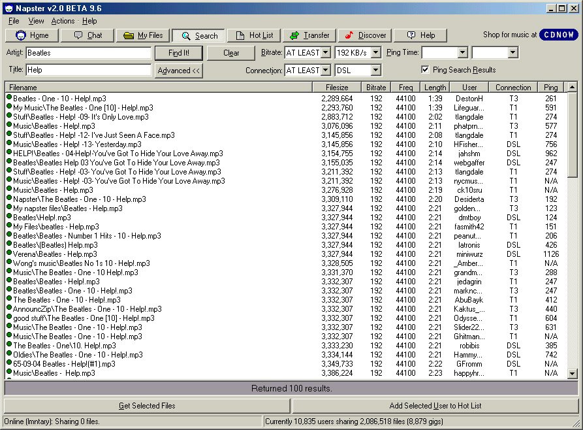Open the Discover section

pyautogui.click(x=365, y=35)
